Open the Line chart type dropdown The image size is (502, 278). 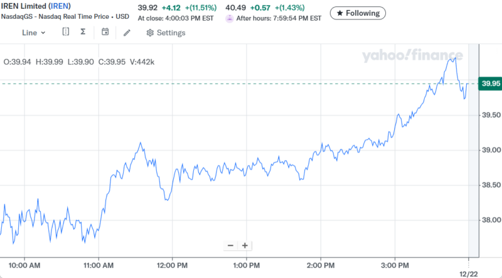coord(34,33)
